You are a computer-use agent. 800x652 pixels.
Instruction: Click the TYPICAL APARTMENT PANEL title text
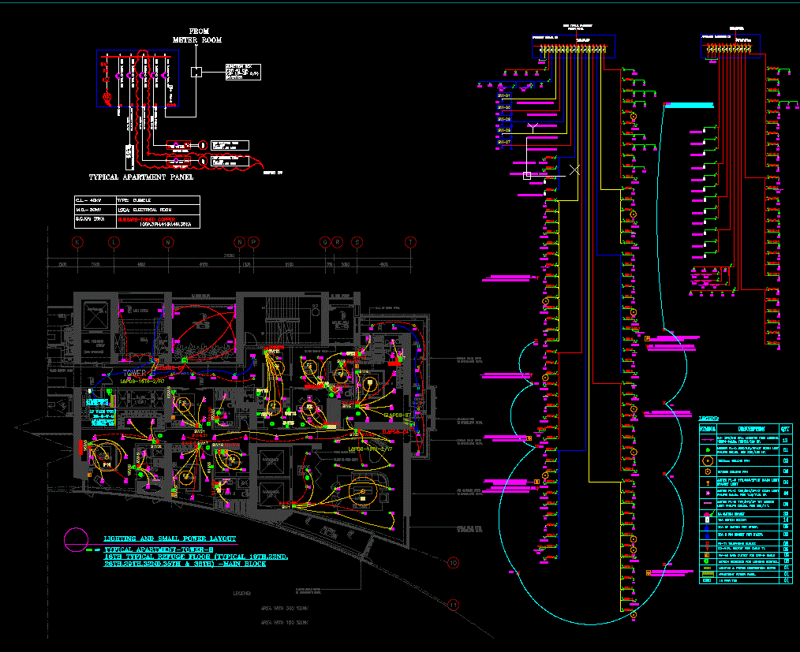point(141,177)
